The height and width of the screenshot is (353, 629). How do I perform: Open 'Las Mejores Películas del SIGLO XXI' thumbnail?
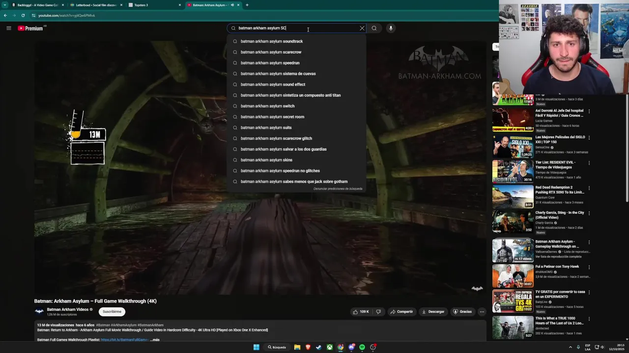[513, 146]
